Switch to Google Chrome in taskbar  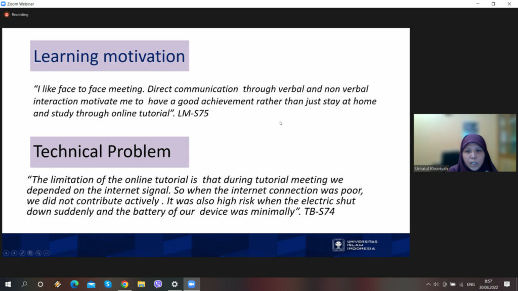pyautogui.click(x=124, y=284)
